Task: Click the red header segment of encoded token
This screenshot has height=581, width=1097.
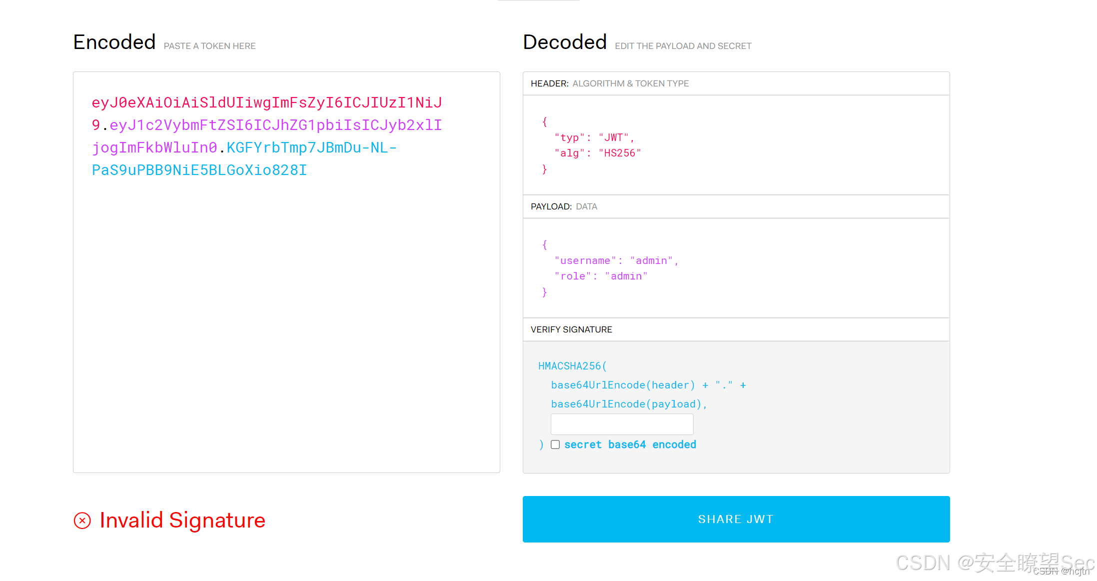Action: 266,103
